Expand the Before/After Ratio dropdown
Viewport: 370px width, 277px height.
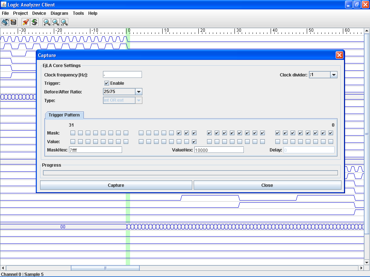point(139,92)
